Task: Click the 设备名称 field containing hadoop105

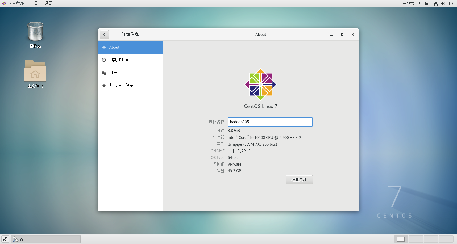Action: tap(270, 122)
